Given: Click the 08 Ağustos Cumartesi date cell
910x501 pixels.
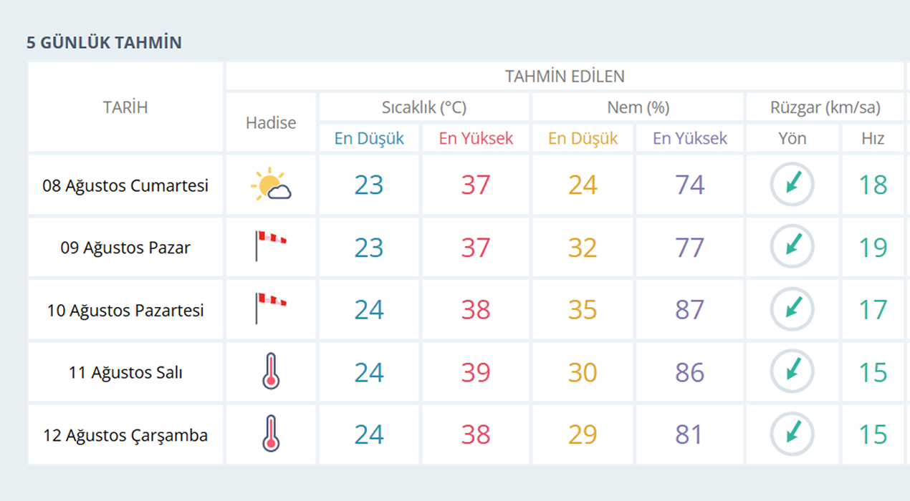Looking at the screenshot, I should [x=125, y=185].
